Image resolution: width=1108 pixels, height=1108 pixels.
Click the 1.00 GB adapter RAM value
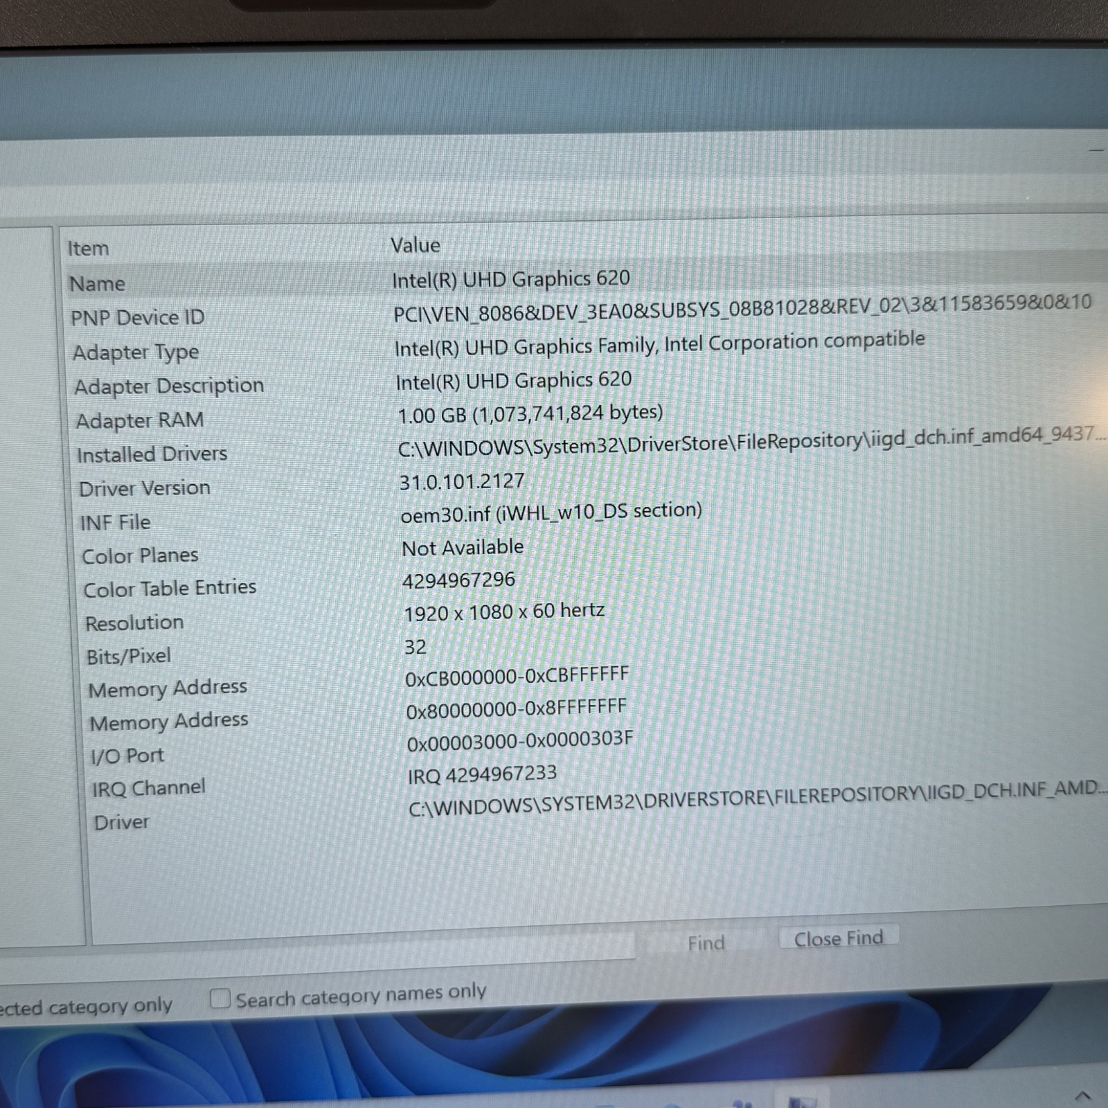(x=530, y=414)
